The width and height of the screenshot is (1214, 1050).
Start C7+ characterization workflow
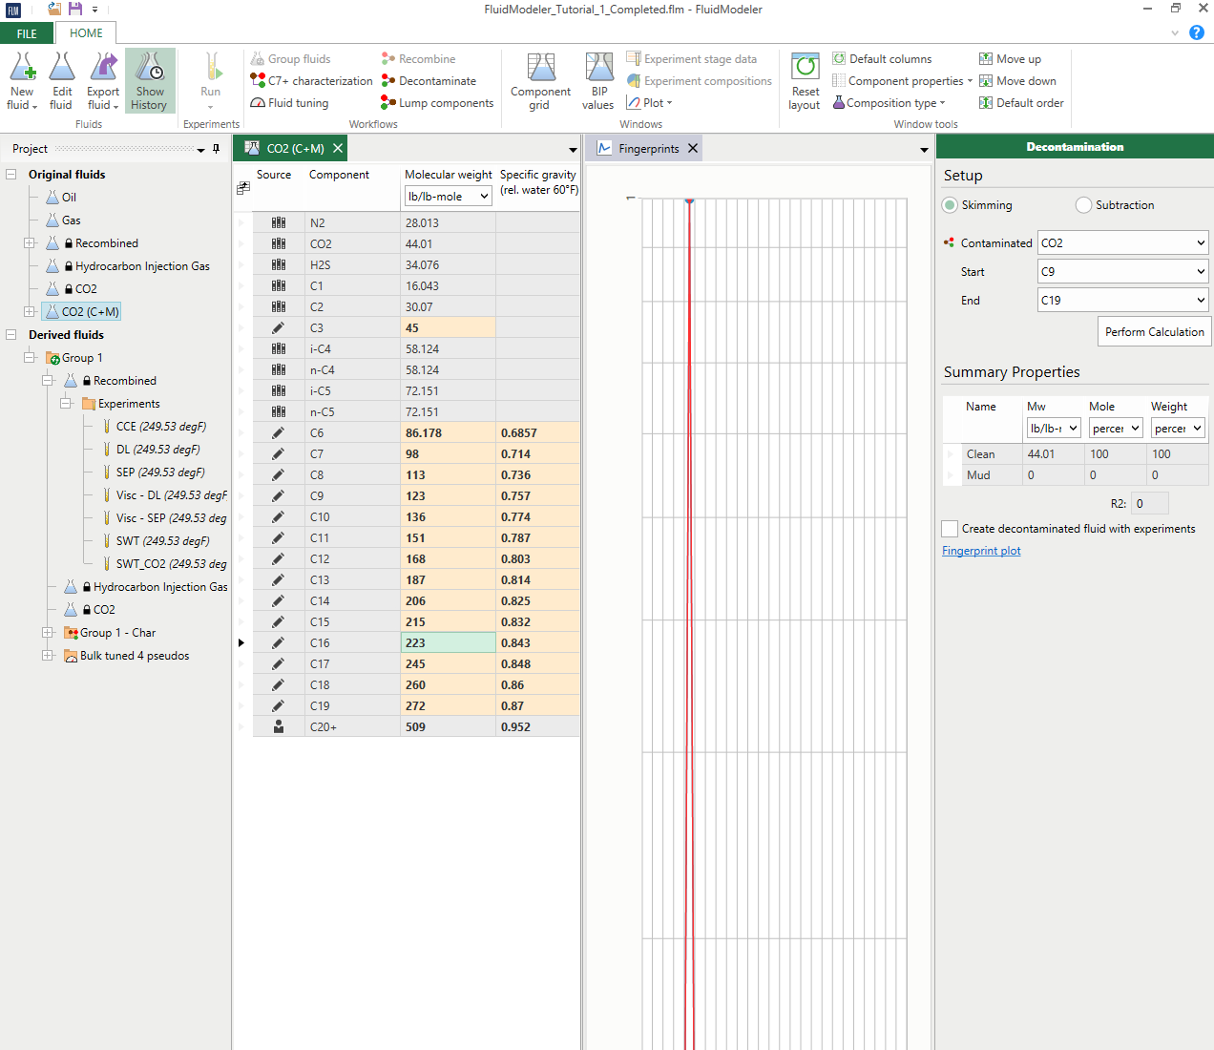pos(311,81)
